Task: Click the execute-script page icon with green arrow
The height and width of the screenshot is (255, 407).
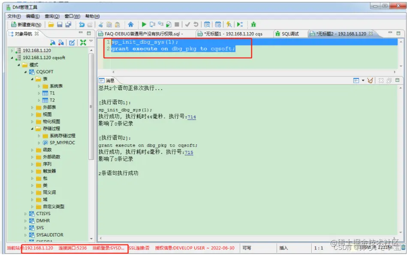Action: (x=169, y=25)
